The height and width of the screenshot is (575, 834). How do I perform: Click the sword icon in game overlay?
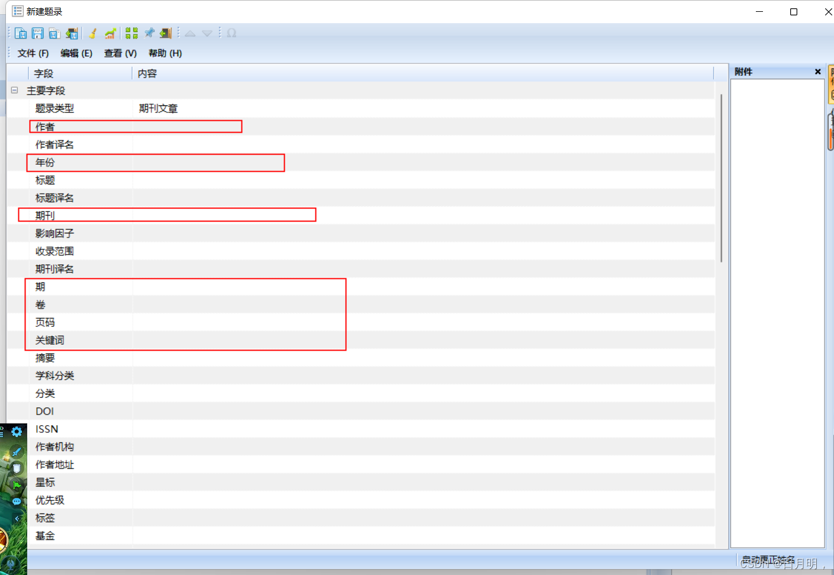point(17,452)
